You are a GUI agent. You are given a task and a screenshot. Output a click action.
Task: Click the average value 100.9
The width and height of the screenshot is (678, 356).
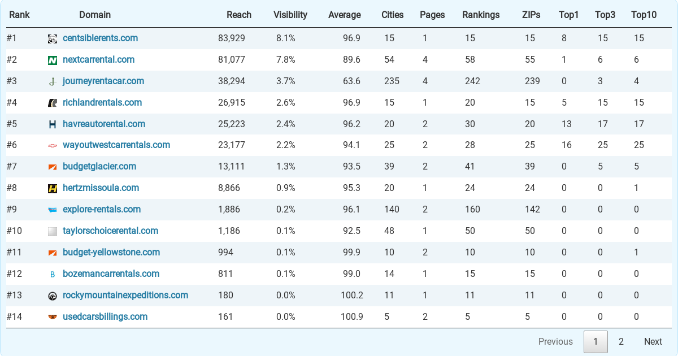(x=352, y=316)
